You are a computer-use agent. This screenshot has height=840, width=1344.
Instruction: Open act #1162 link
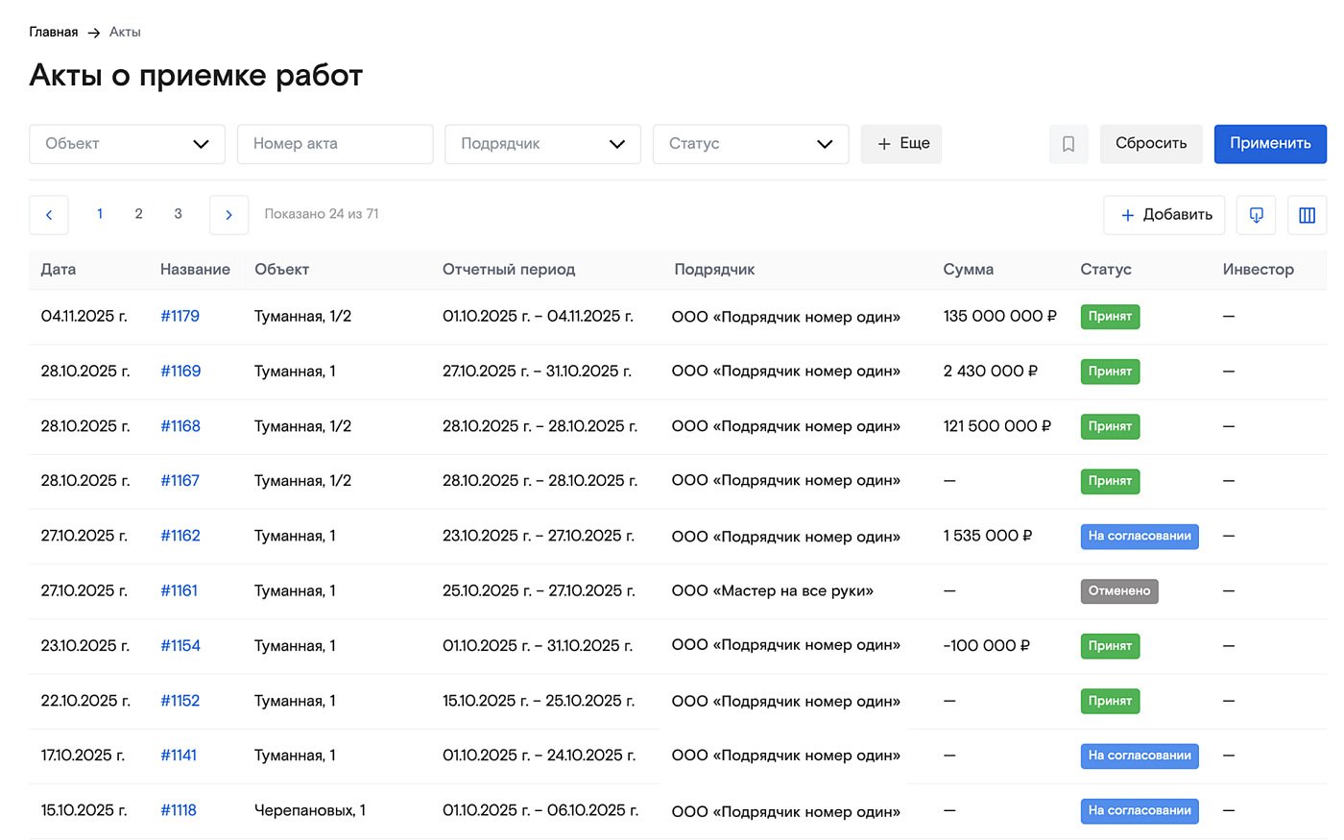[180, 536]
